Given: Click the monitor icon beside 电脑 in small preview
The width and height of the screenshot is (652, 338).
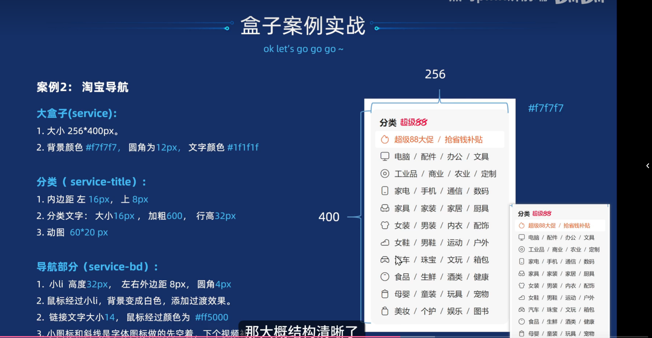Looking at the screenshot, I should pos(521,237).
